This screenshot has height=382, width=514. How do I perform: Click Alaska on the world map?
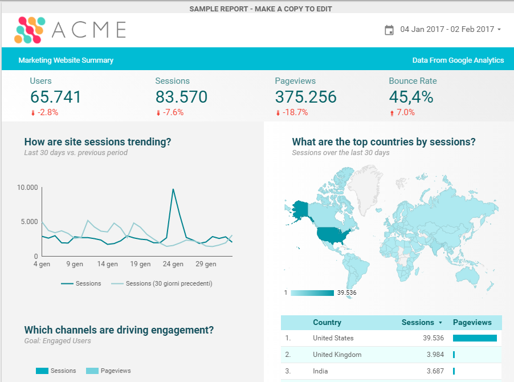tap(300, 210)
